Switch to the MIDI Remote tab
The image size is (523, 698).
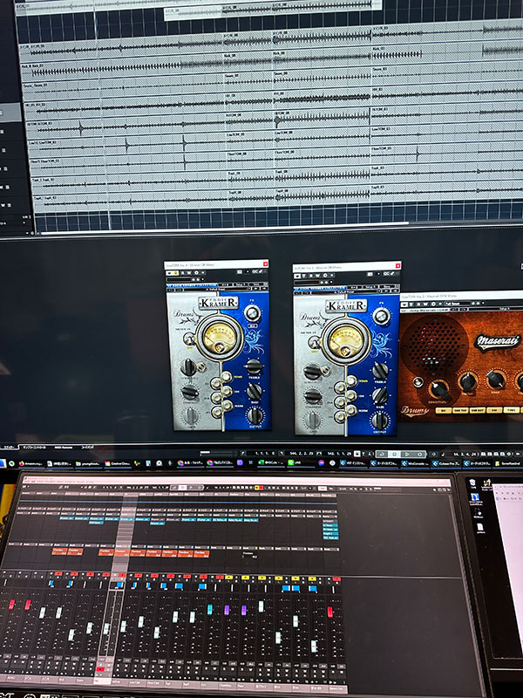[x=64, y=448]
